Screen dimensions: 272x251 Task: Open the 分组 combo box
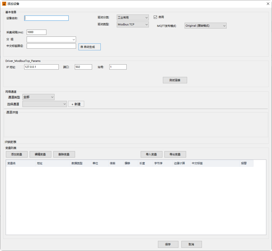51,39
